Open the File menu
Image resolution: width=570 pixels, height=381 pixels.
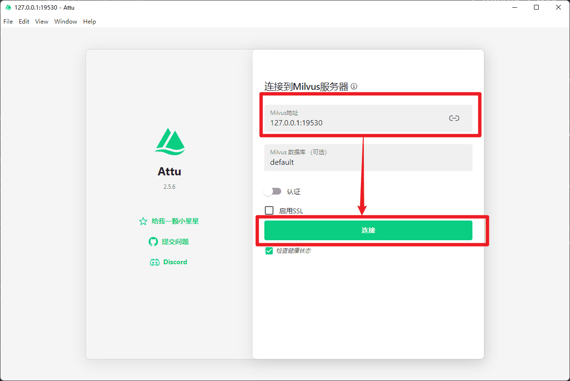tap(8, 22)
